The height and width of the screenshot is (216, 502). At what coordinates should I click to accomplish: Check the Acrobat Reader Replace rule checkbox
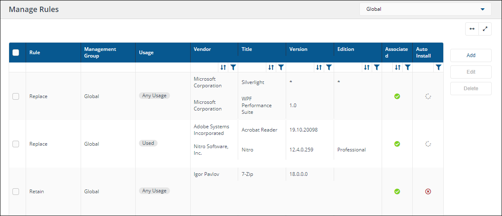16,144
